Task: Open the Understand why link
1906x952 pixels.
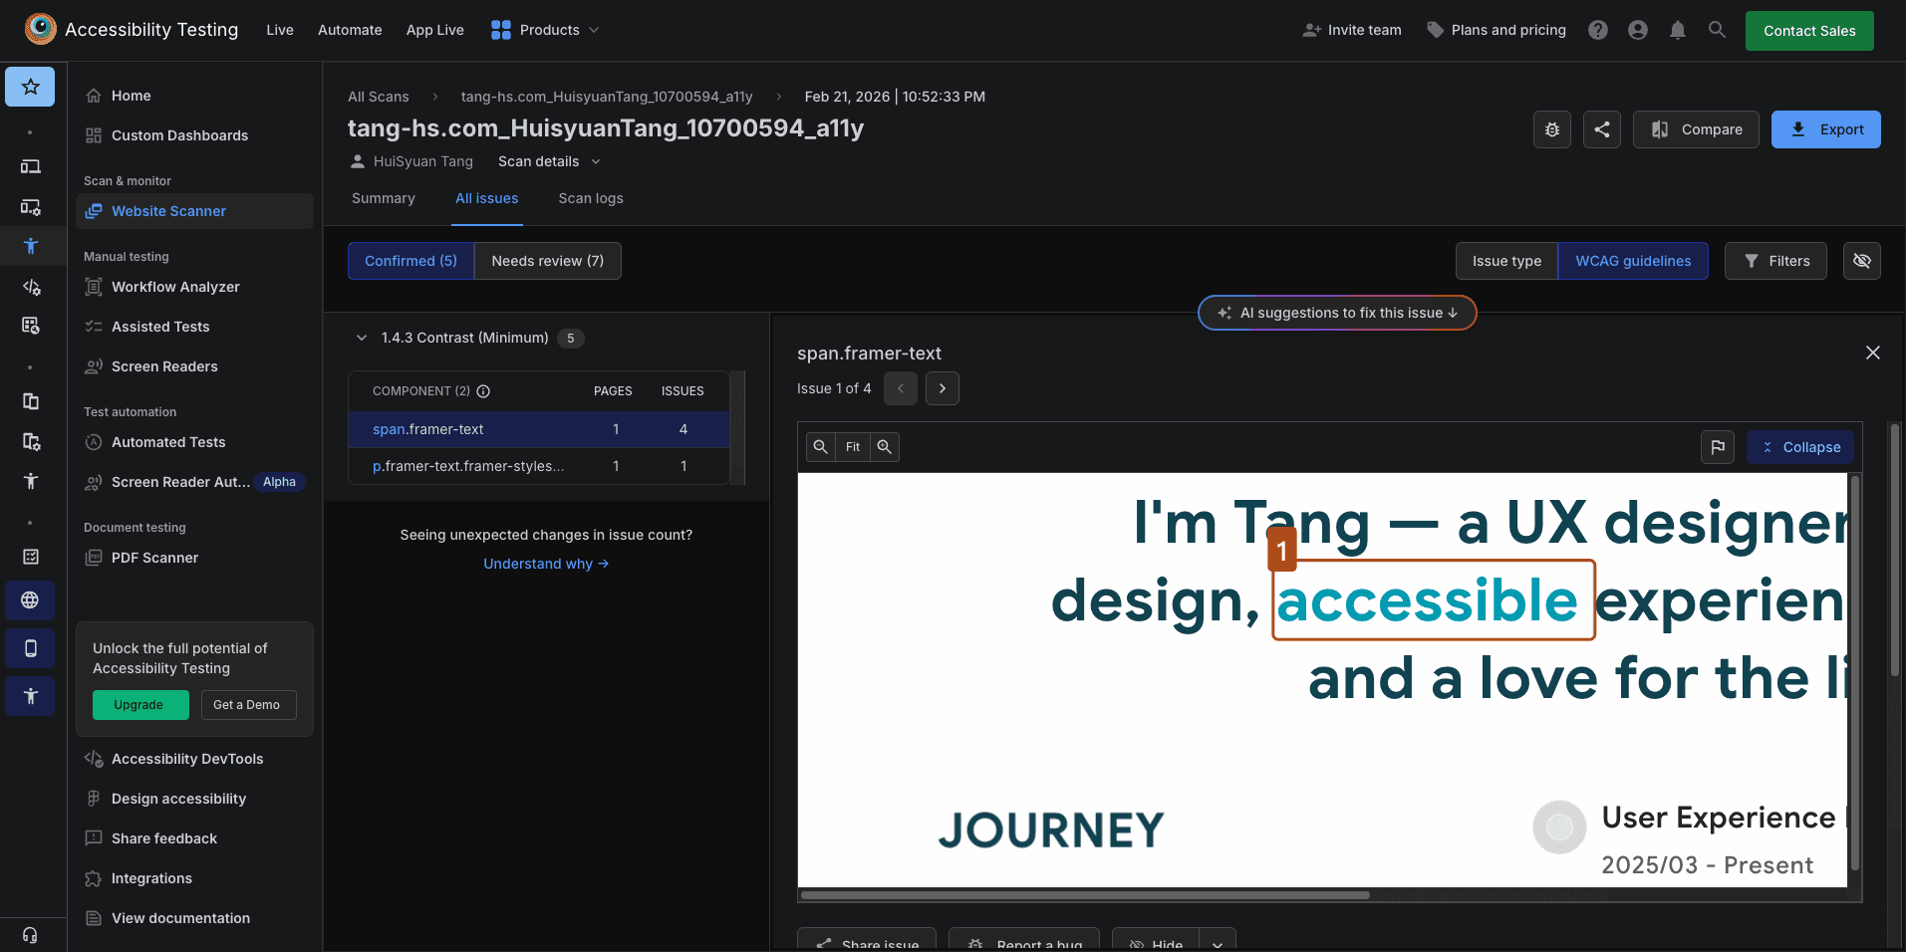Action: point(546,564)
